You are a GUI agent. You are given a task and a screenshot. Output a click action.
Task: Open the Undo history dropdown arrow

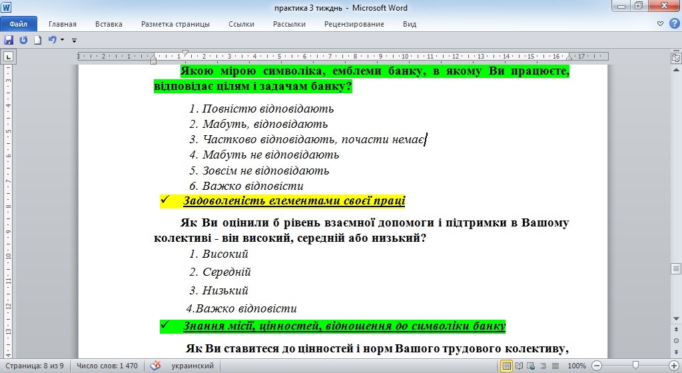62,40
